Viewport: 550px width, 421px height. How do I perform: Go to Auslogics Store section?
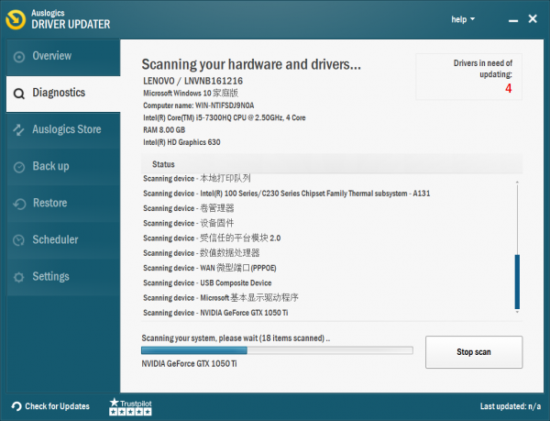point(63,130)
